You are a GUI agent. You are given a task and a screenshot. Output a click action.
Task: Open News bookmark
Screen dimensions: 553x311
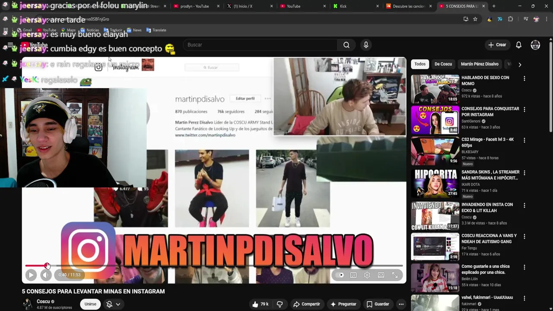(x=134, y=30)
